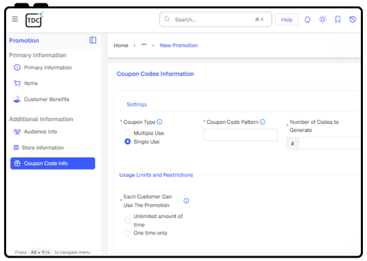Click the TDC logo
Screen dimensions: 367x261
click(x=34, y=20)
